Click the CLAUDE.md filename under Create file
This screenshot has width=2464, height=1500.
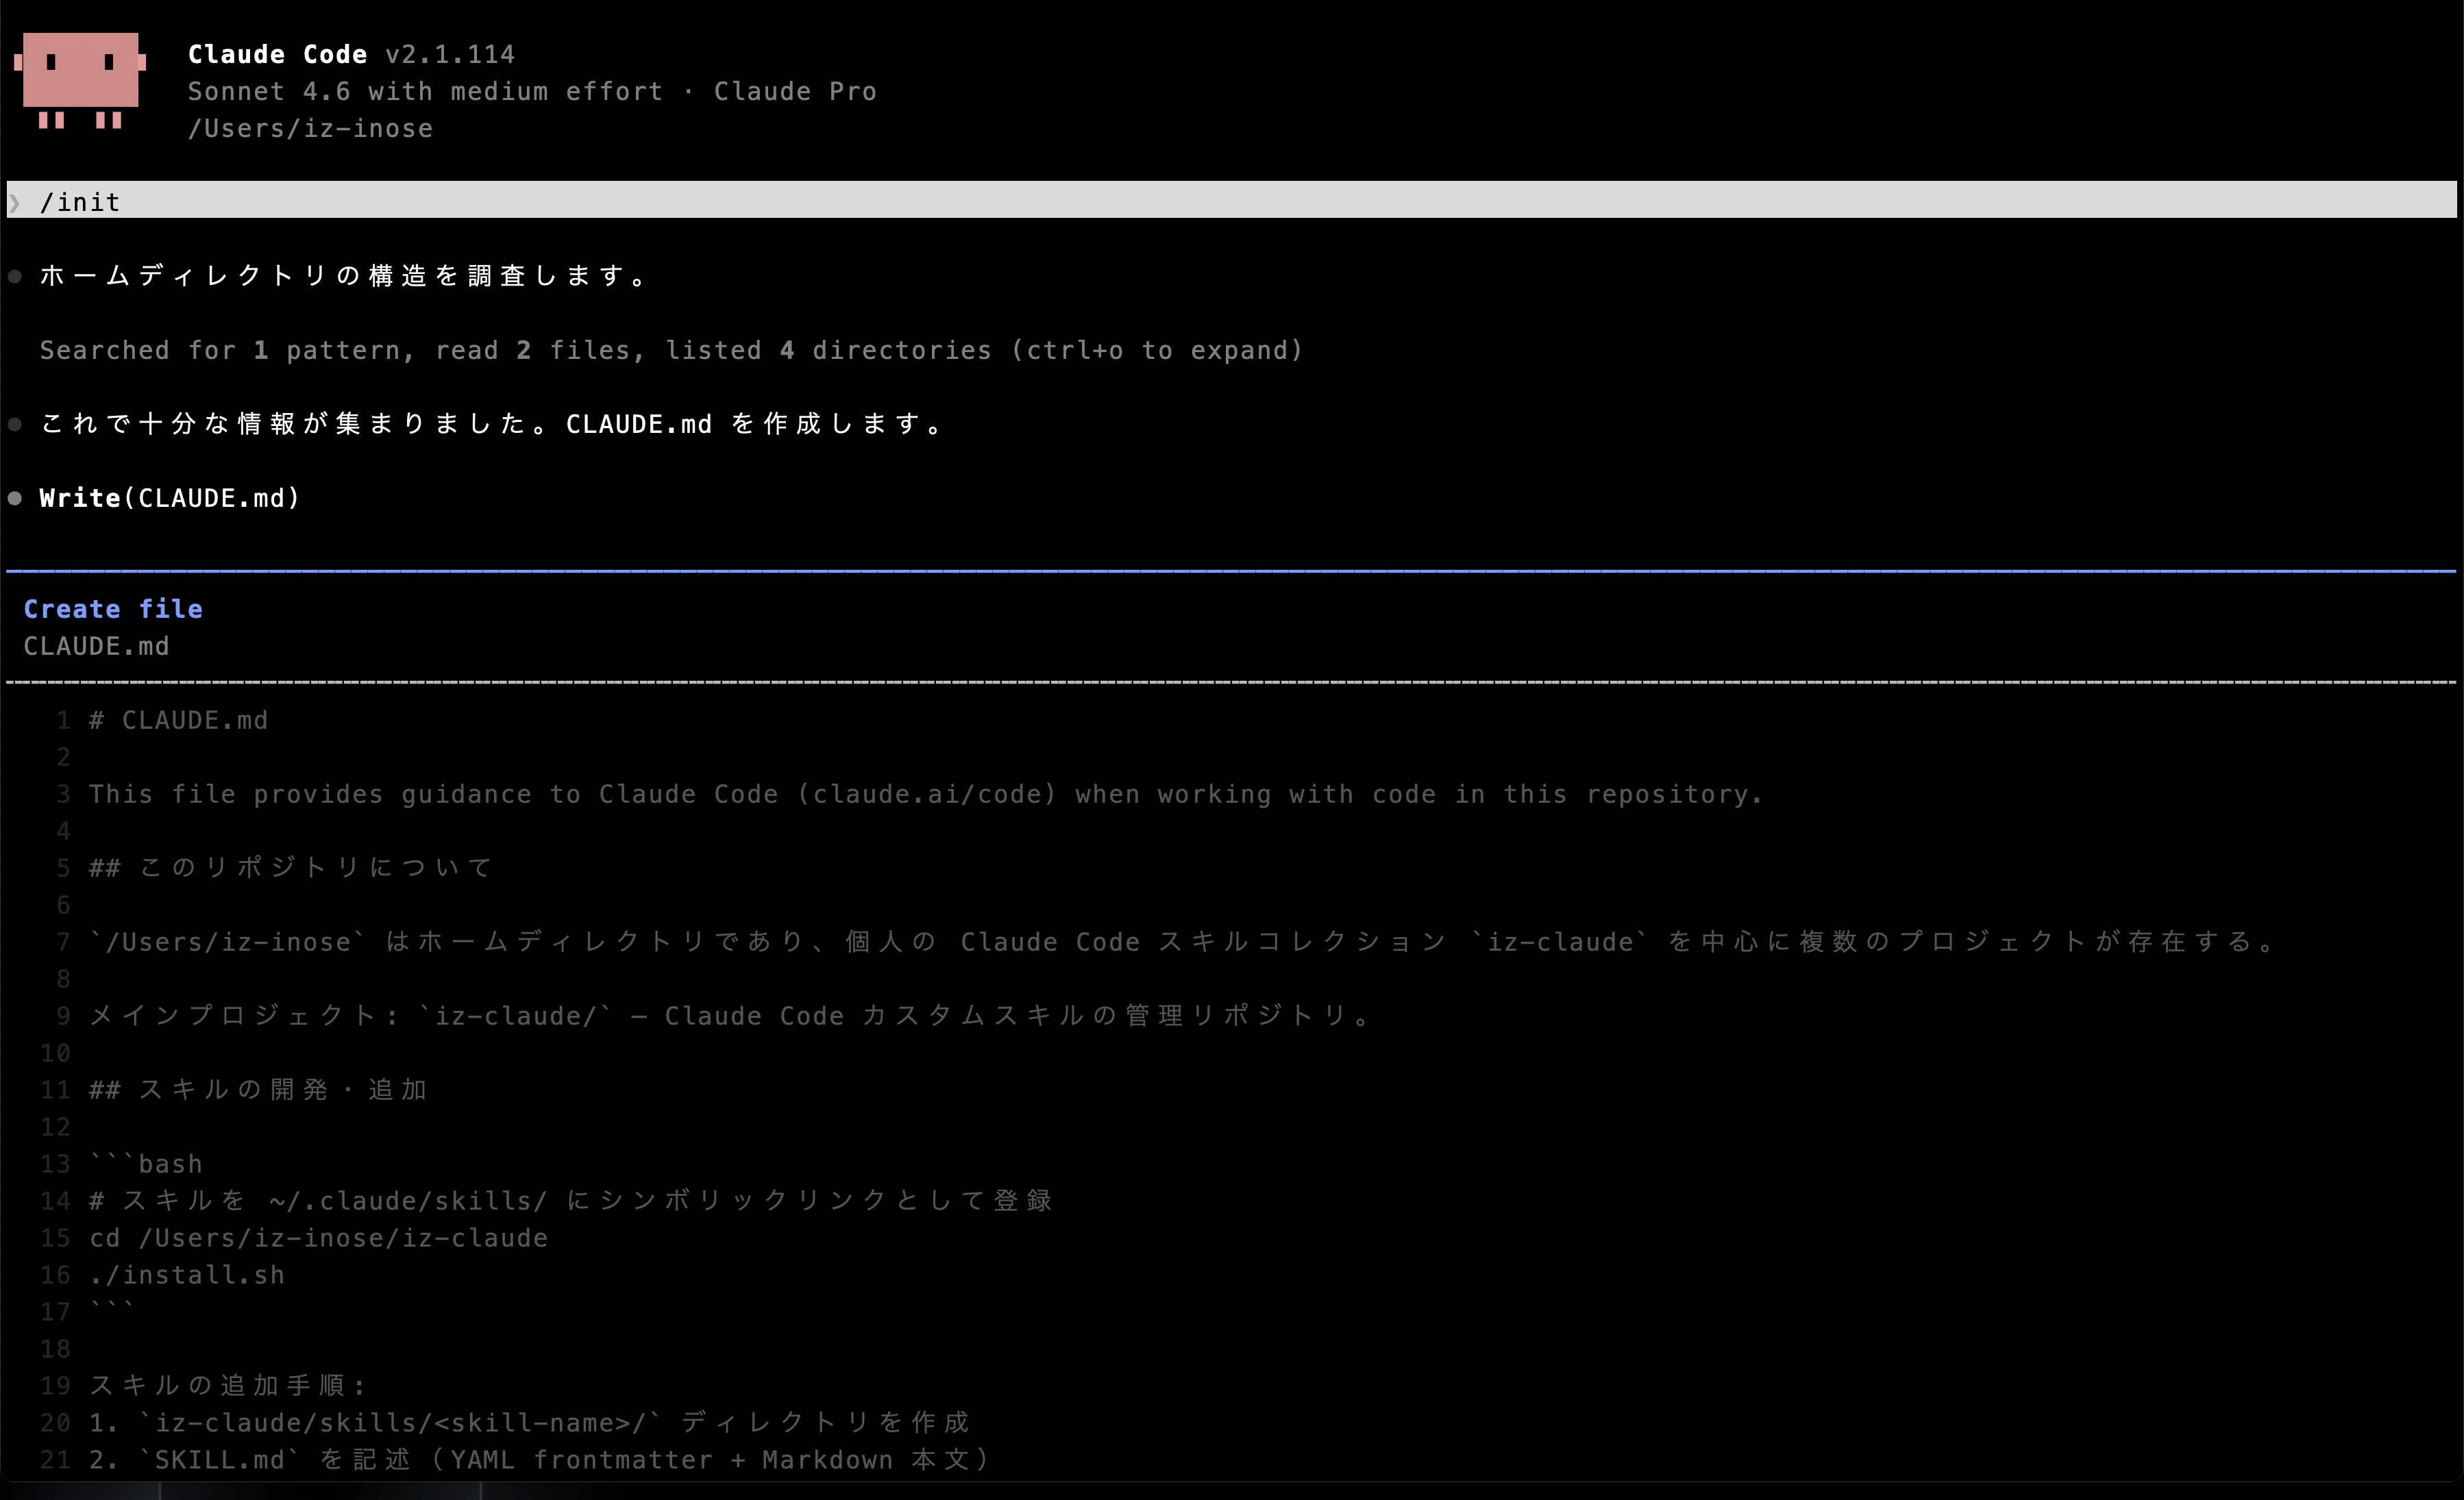coord(96,646)
